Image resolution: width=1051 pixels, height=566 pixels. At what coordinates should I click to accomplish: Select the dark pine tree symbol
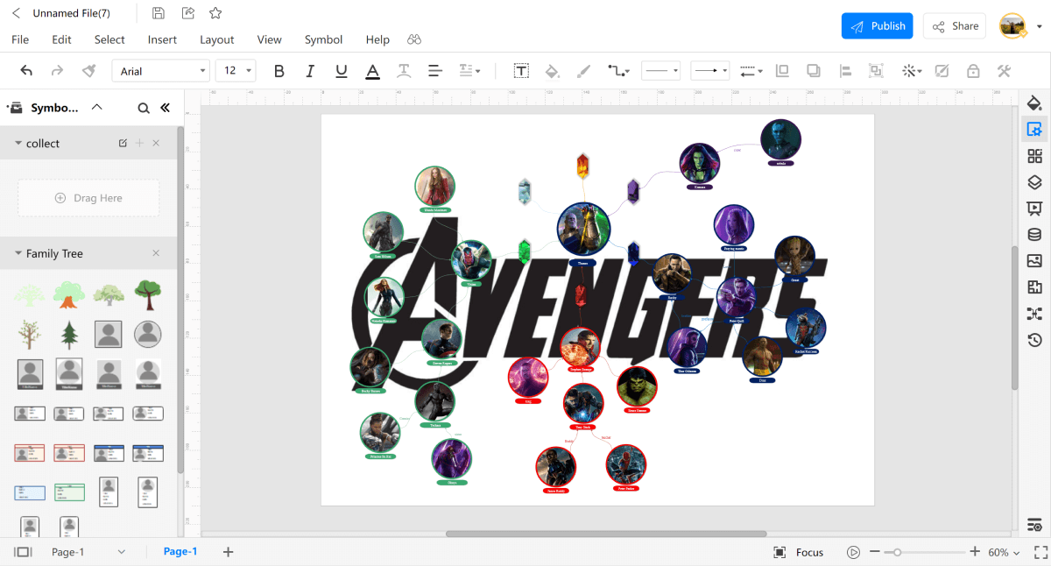69,334
